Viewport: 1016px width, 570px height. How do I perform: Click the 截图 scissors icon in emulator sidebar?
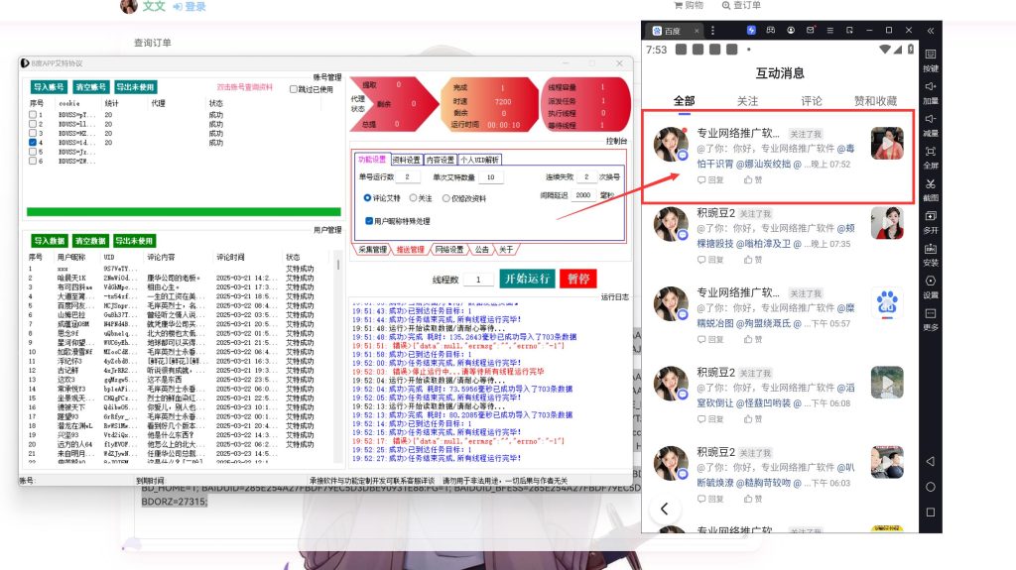click(x=931, y=183)
